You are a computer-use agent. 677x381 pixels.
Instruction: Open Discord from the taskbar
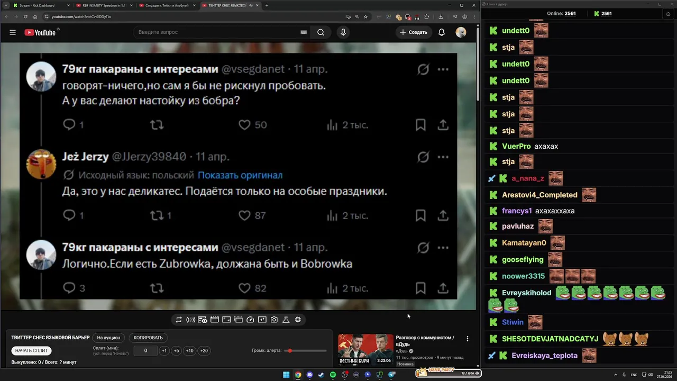(x=309, y=375)
